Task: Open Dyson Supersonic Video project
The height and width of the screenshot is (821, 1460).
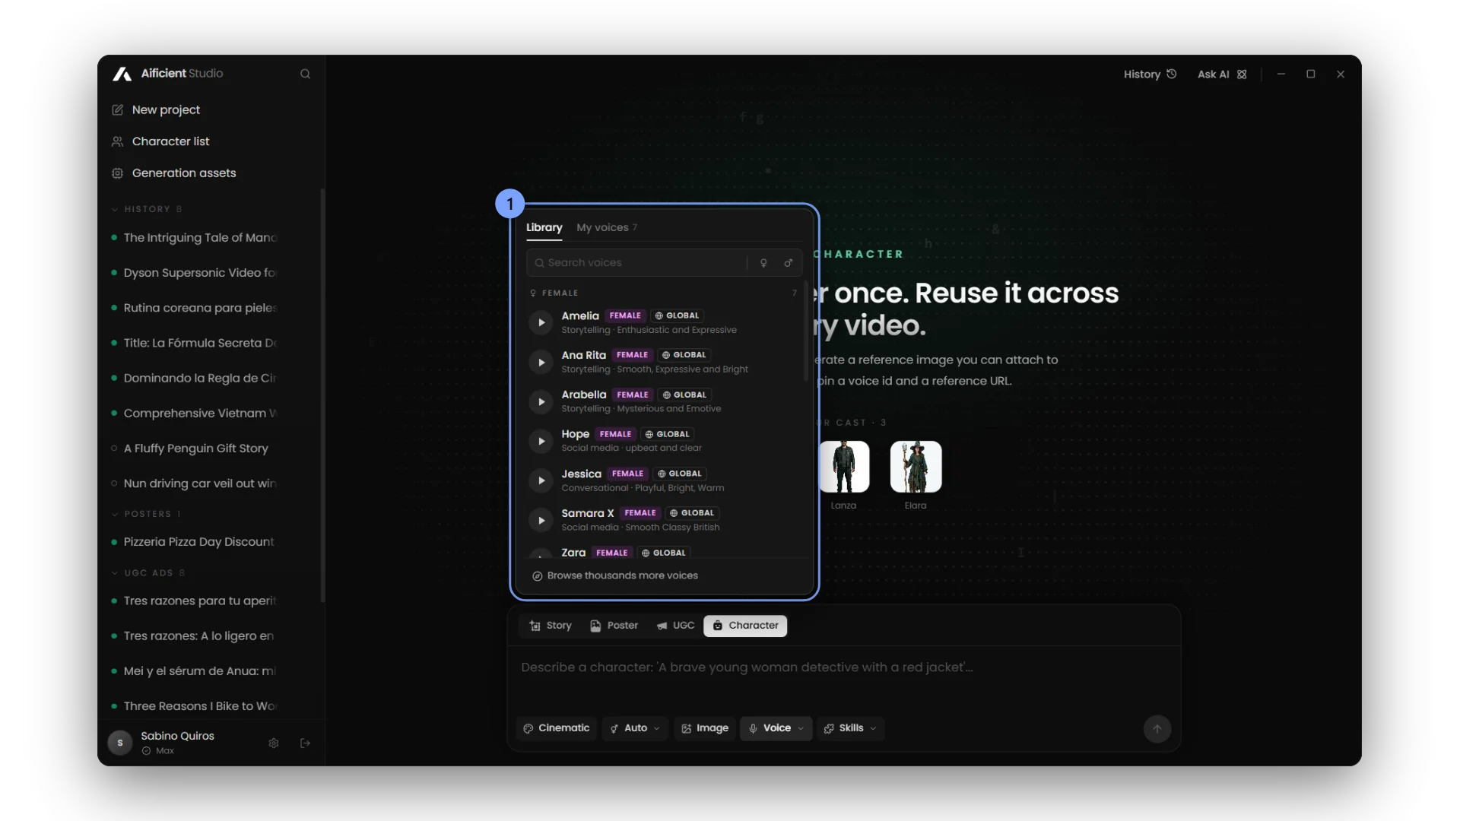Action: click(195, 273)
